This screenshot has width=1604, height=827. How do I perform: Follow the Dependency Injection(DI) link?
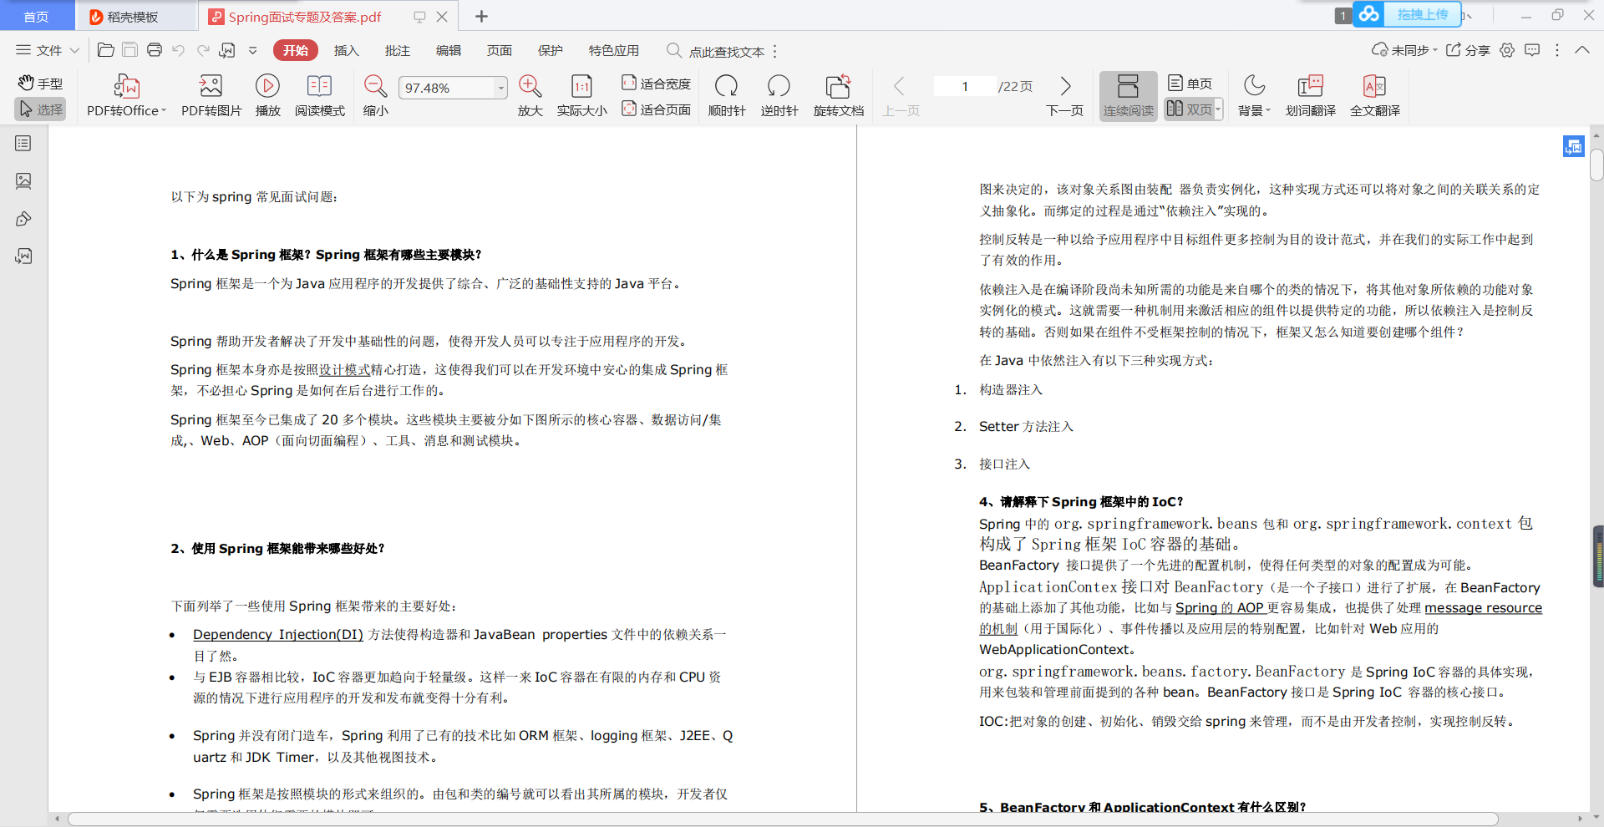(278, 634)
